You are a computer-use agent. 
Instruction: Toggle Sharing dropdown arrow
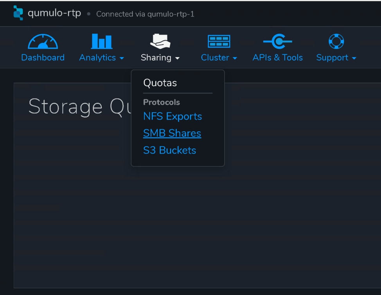click(x=177, y=58)
